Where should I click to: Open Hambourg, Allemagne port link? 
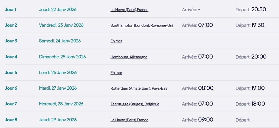(x=129, y=57)
